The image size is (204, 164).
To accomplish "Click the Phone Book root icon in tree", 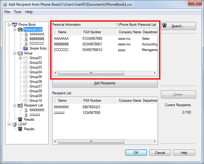I will click(x=15, y=24).
